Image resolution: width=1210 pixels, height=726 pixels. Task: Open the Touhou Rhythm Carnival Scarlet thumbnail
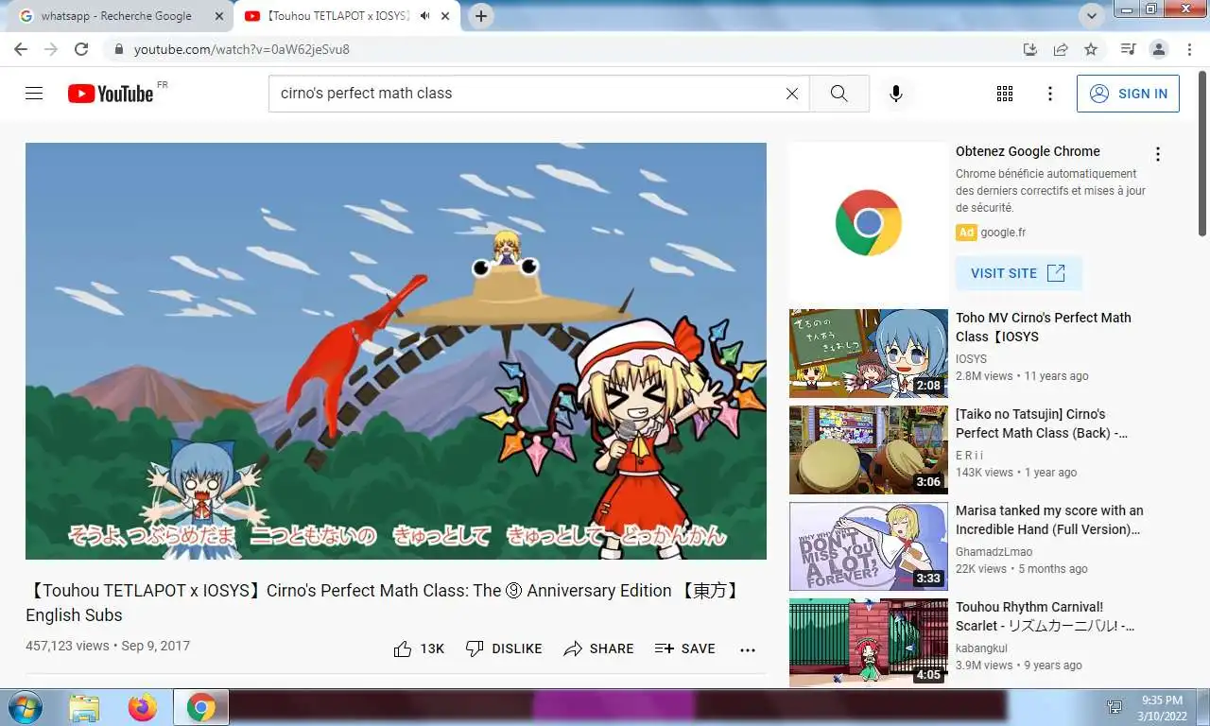coord(868,643)
